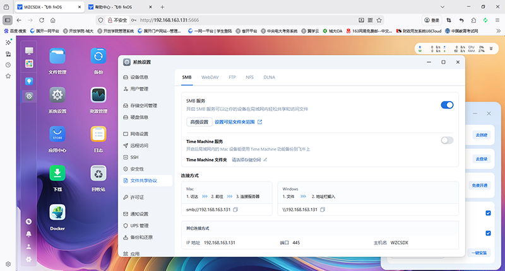This screenshot has height=271, width=505.
Task: Click the 一键安装 button in background panel
Action: 479,253
